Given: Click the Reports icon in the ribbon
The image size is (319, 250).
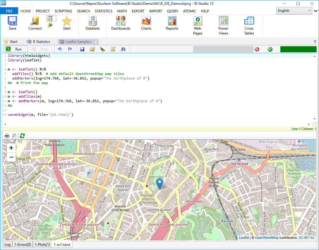Looking at the screenshot, I should click(172, 23).
